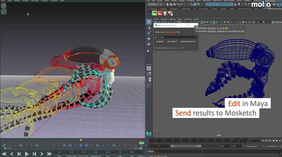282x157 pixels.
Task: Click the Select tool in Maya's toolbox
Action: pos(149,22)
